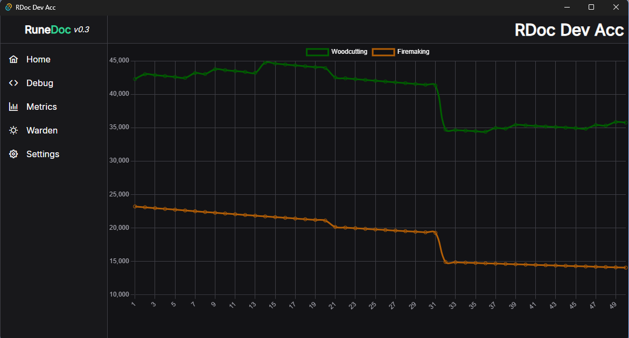Click the first Firemaking data point

tap(135, 206)
